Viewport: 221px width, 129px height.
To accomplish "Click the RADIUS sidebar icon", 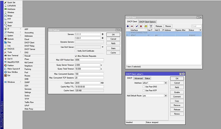I will [5, 49].
